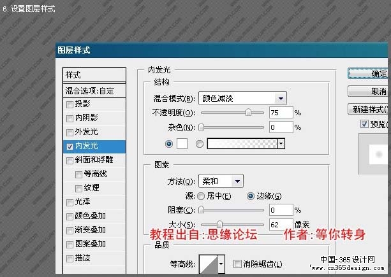Select 混合选项:自定 blending options entry
Viewport: 391px width, 277px height.
[x=94, y=91]
